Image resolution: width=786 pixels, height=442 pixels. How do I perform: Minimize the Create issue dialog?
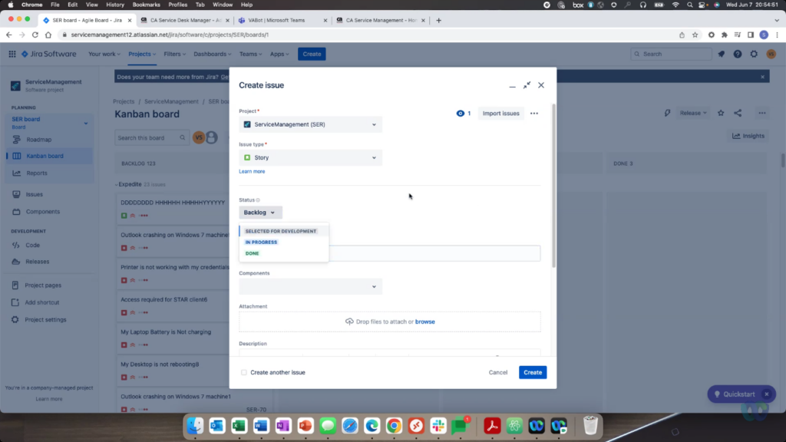pos(512,86)
